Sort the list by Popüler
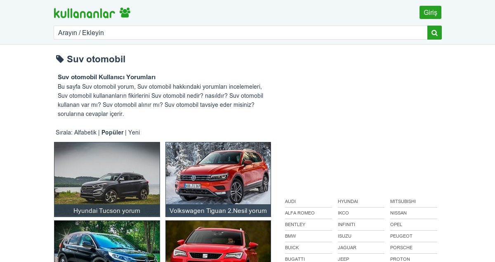 coord(113,132)
